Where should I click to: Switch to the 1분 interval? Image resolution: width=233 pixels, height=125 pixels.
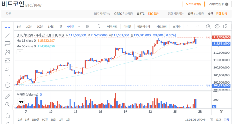(x=19, y=26)
